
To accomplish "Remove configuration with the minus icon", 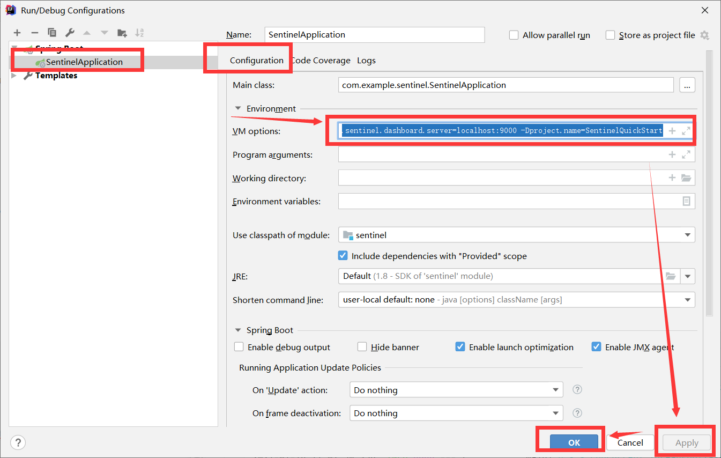I will click(34, 33).
